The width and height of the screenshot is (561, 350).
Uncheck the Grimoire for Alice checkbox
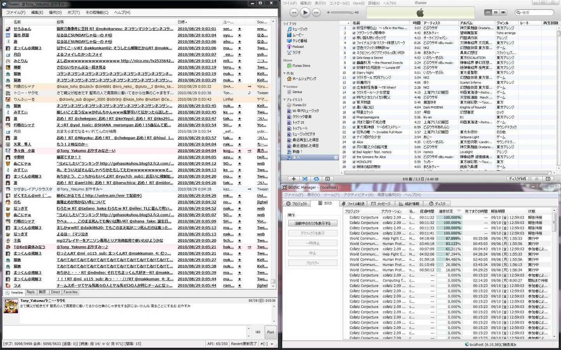pyautogui.click(x=354, y=157)
